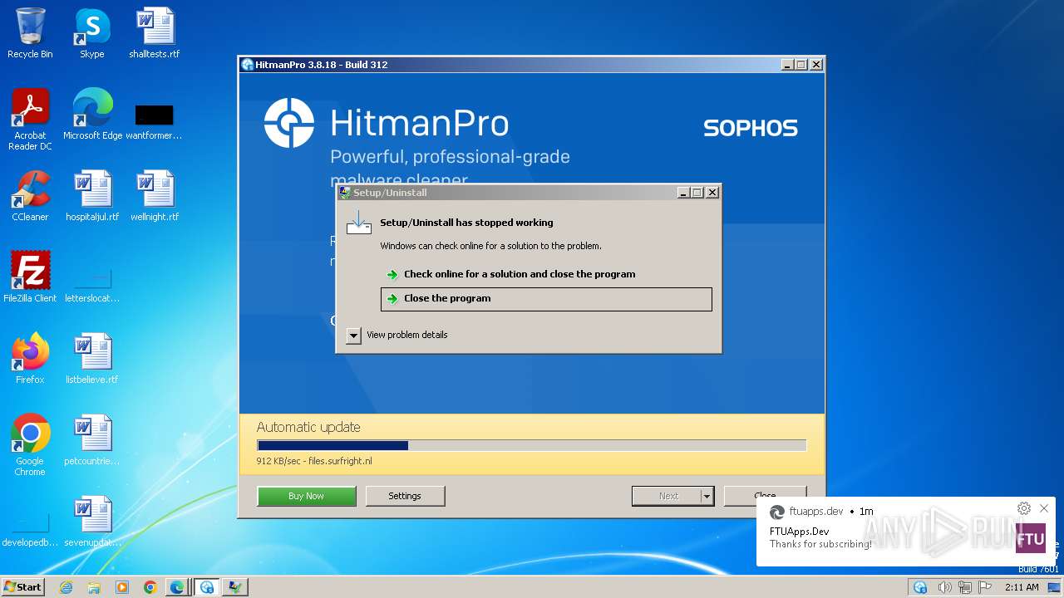
Task: Open Windows Explorer folder in taskbar
Action: coord(94,587)
